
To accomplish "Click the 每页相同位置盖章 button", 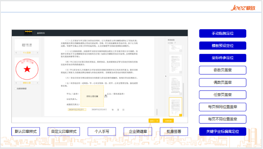I will coord(223,107).
